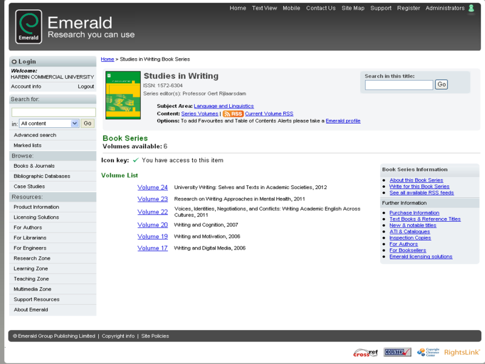Open Text Books & Reference Titles
The height and width of the screenshot is (364, 485).
[425, 219]
